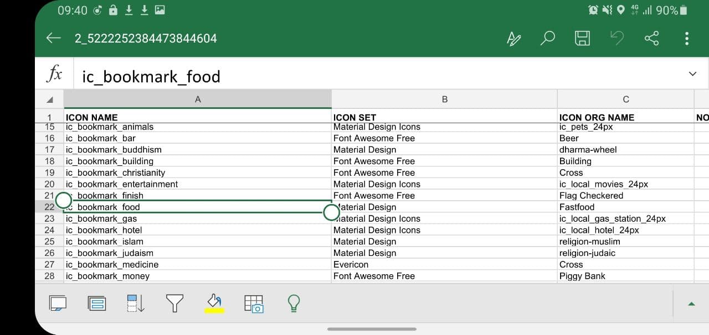
Task: Apply the yellow fill color bucket
Action: coord(214,303)
